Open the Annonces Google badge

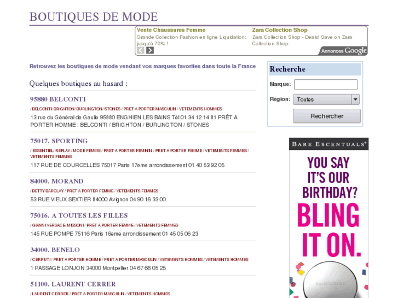(x=343, y=51)
